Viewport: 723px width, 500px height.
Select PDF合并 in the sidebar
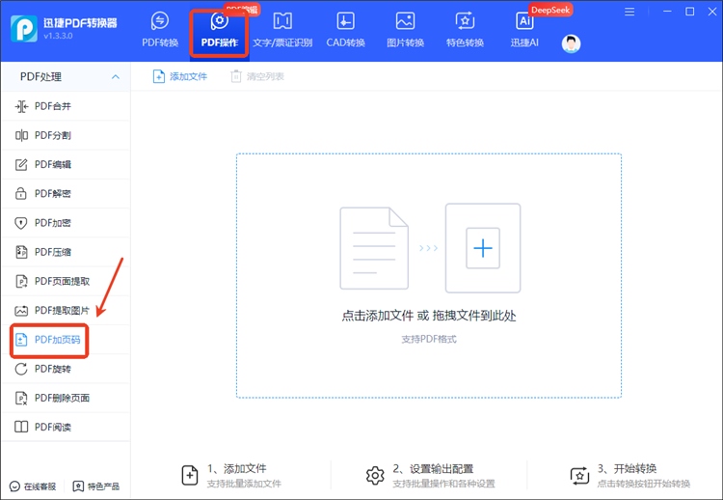coord(66,106)
